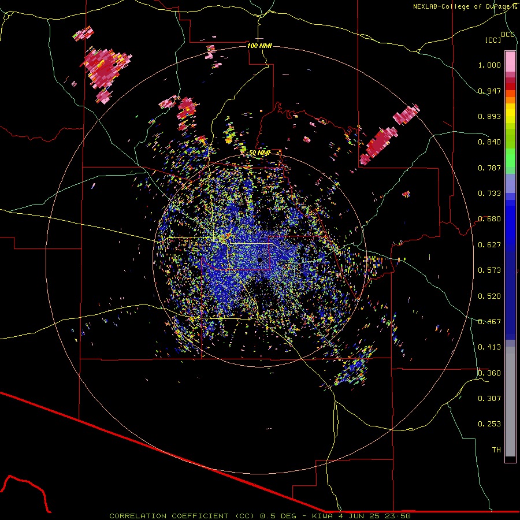Click the 0.520 scale value
This screenshot has width=520, height=520.
pos(489,296)
